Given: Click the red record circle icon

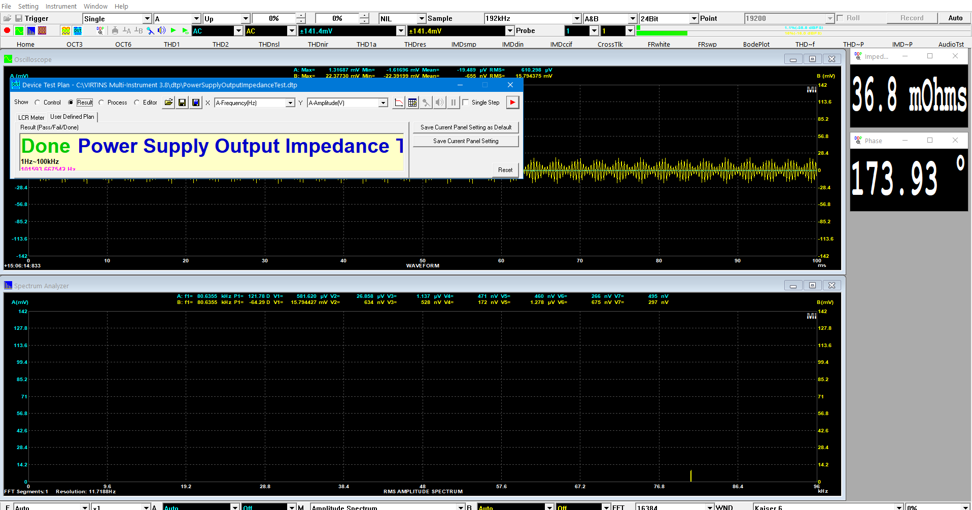Looking at the screenshot, I should (x=7, y=30).
